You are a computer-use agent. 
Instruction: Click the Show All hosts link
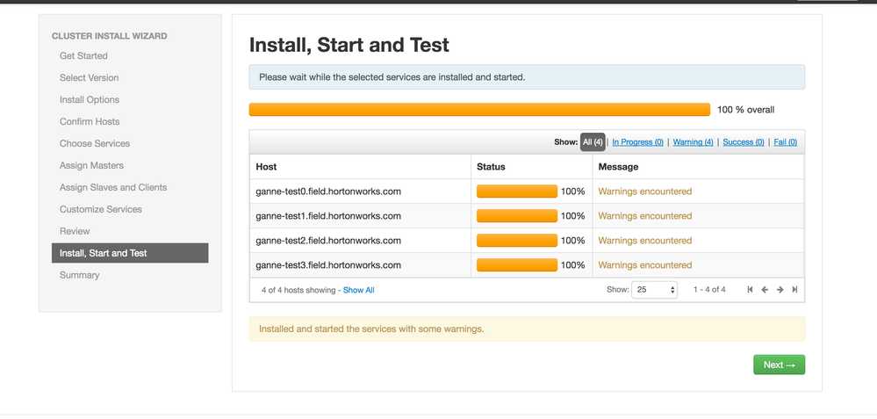358,290
